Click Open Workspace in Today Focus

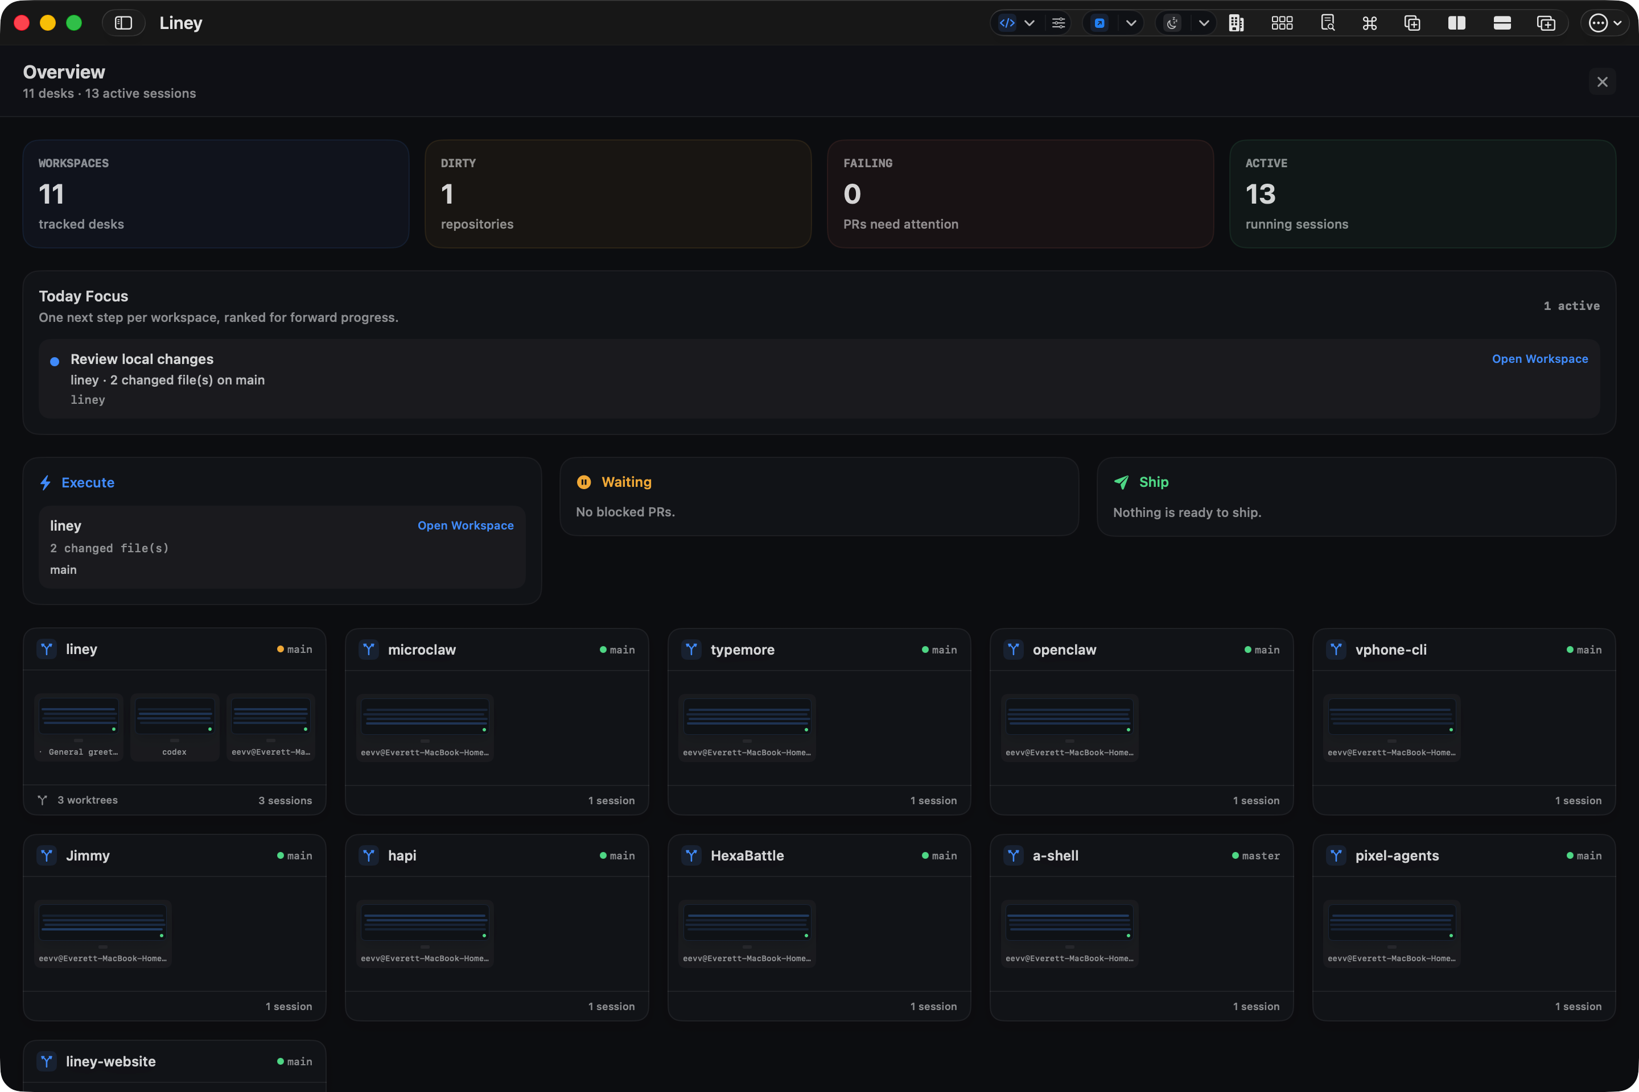click(x=1540, y=359)
